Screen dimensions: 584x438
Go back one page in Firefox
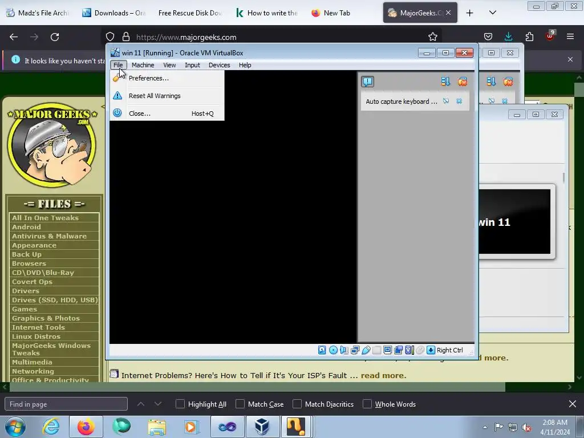coord(14,37)
